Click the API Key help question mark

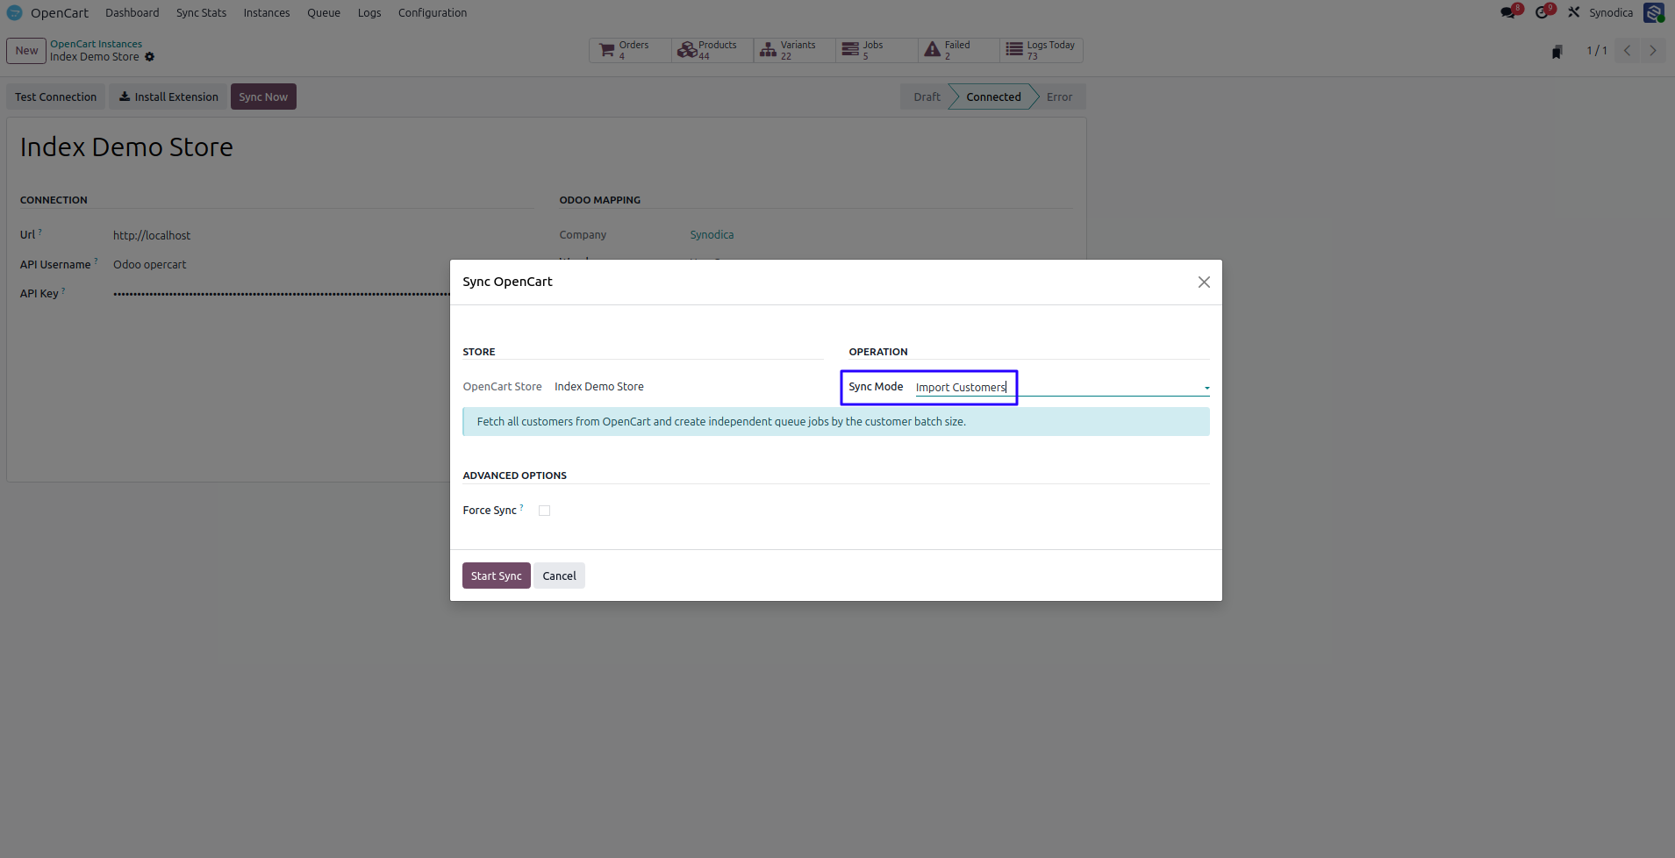(63, 290)
